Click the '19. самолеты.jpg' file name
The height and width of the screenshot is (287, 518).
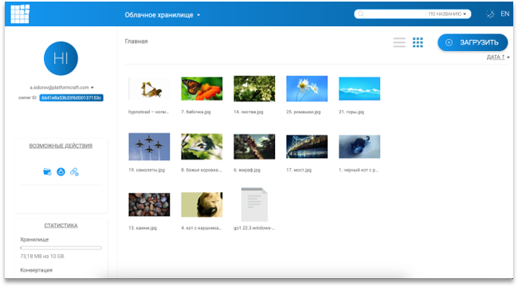pyautogui.click(x=147, y=170)
